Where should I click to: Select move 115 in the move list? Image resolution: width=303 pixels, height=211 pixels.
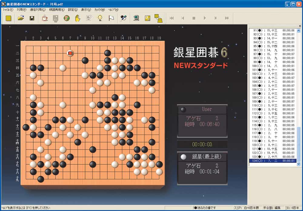tap(273, 125)
